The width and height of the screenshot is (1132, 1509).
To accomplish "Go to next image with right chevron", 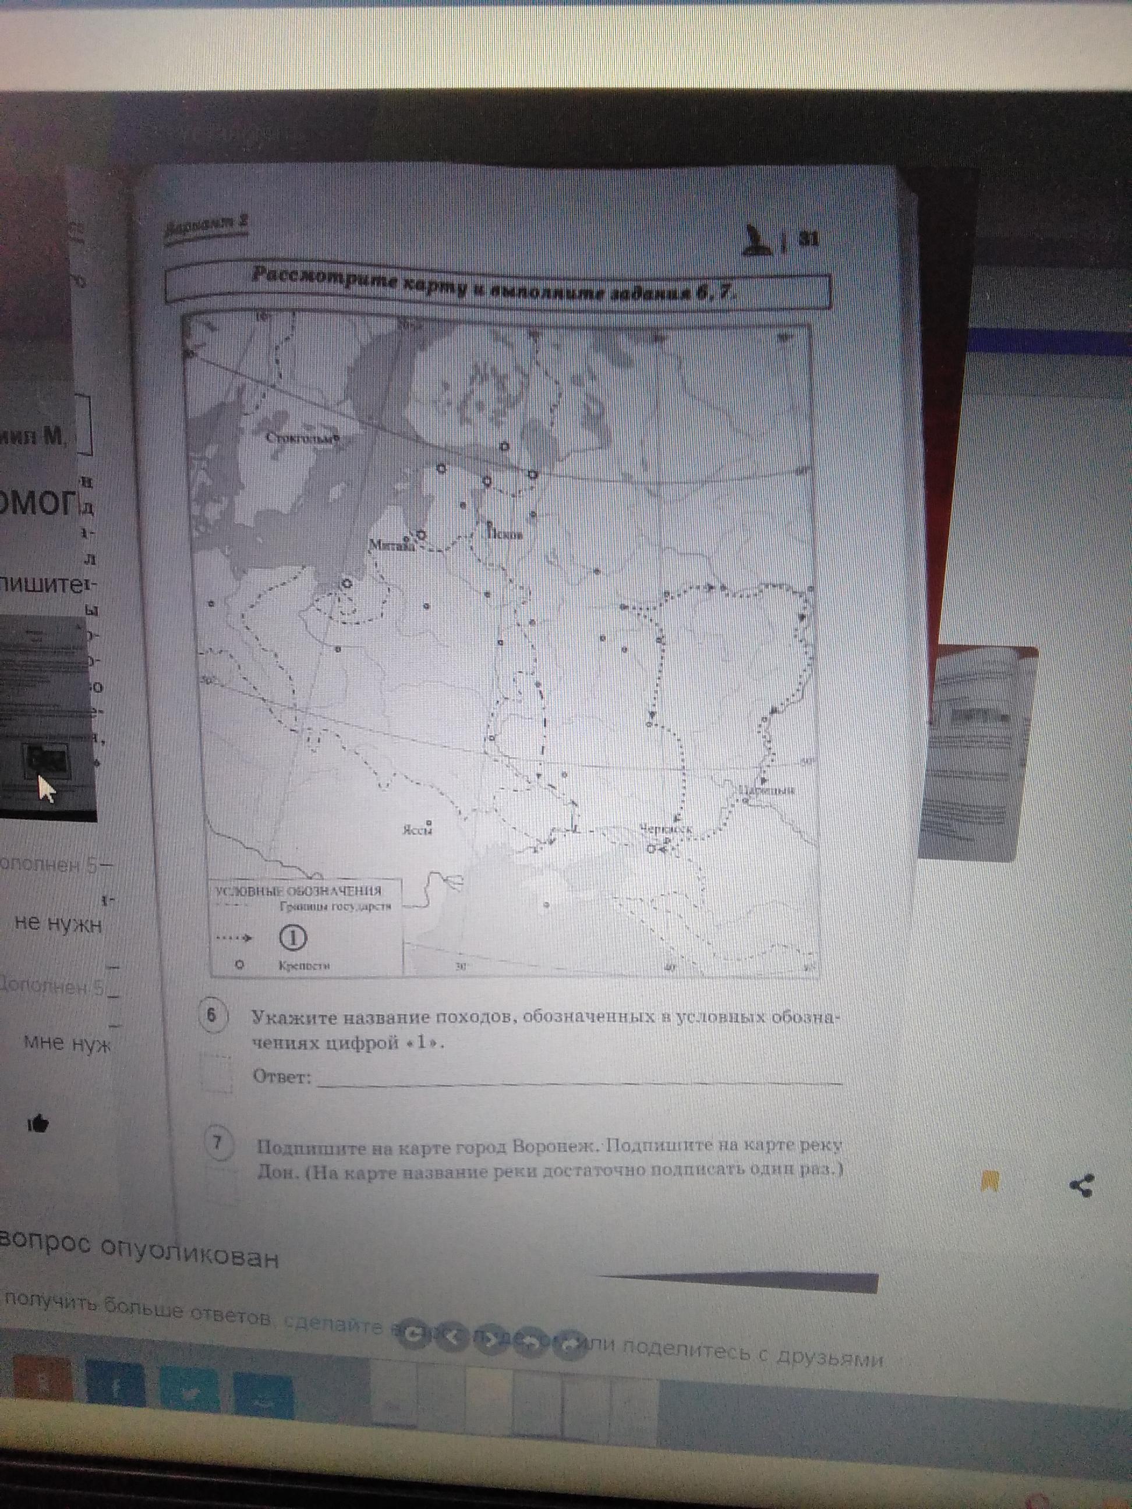I will pos(491,1340).
